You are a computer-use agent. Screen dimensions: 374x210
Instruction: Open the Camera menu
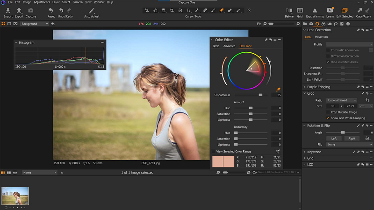click(x=78, y=2)
